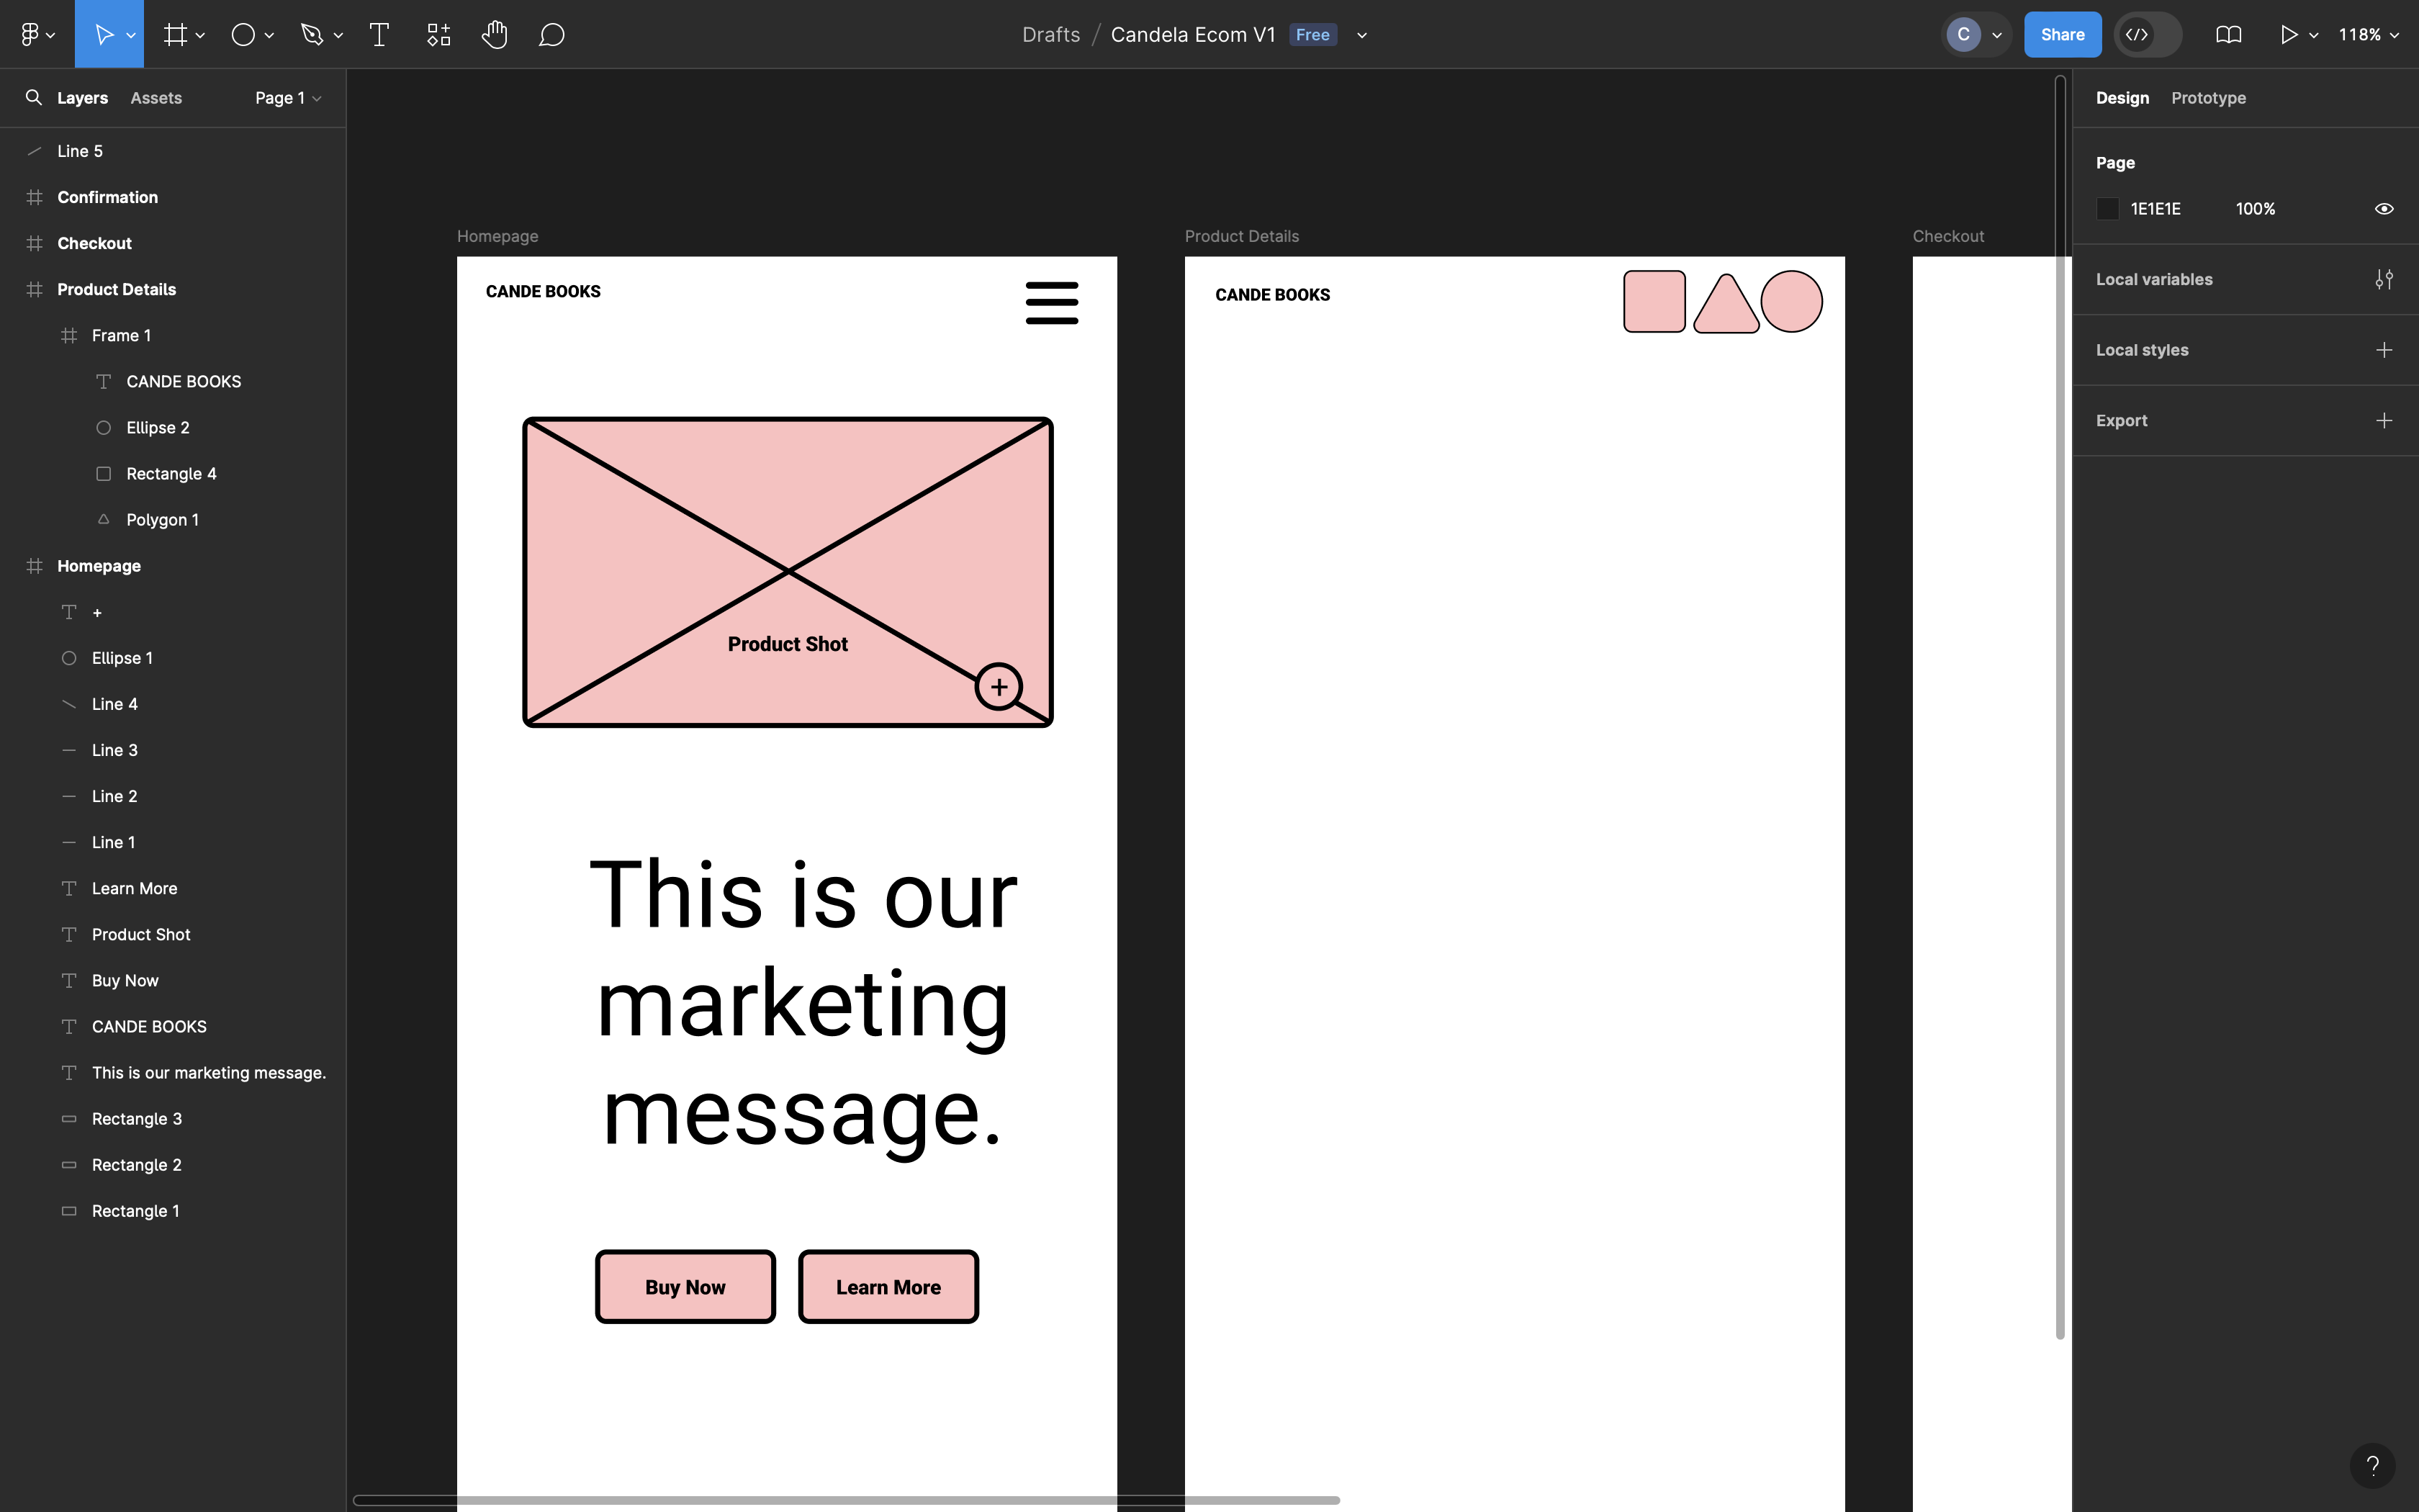Viewport: 2419px width, 1512px height.
Task: Click the zoom plus circle on Product Shot
Action: (999, 686)
